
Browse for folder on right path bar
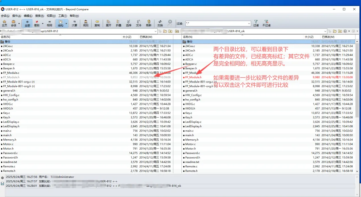tap(335, 31)
